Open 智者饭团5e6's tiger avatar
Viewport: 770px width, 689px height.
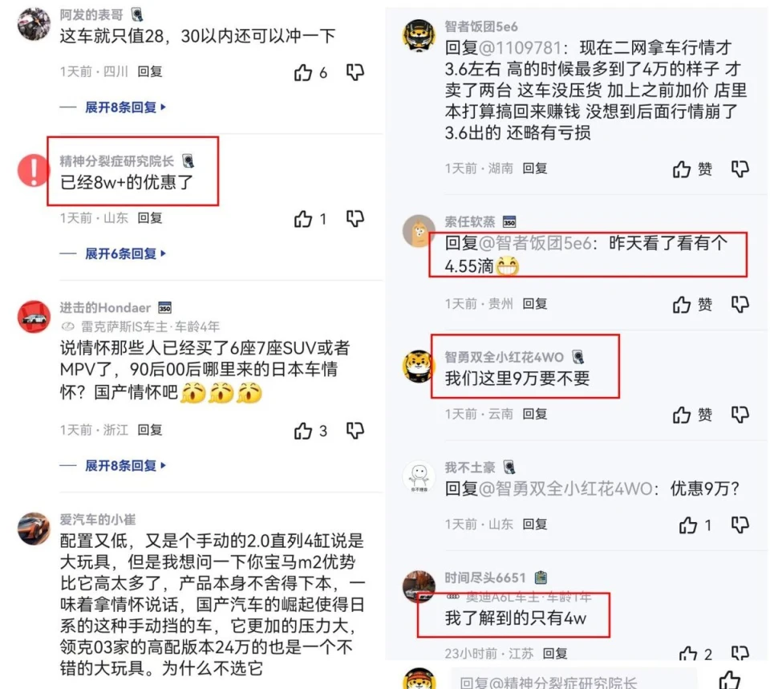click(419, 35)
